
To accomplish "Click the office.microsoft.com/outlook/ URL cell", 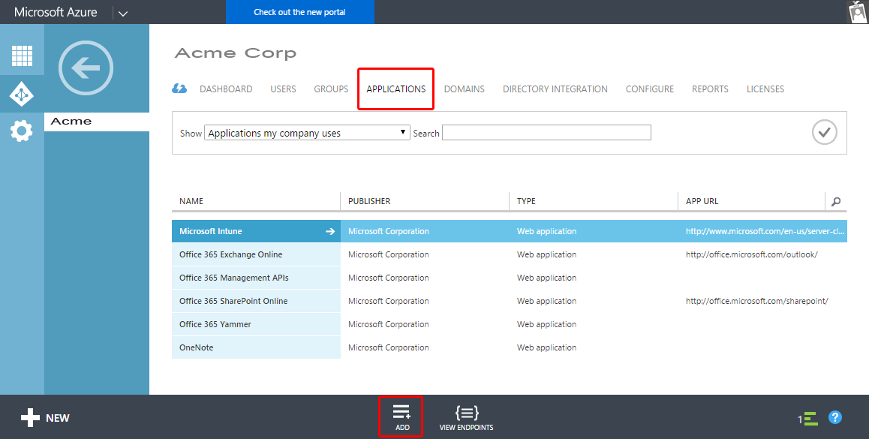I will click(x=751, y=254).
